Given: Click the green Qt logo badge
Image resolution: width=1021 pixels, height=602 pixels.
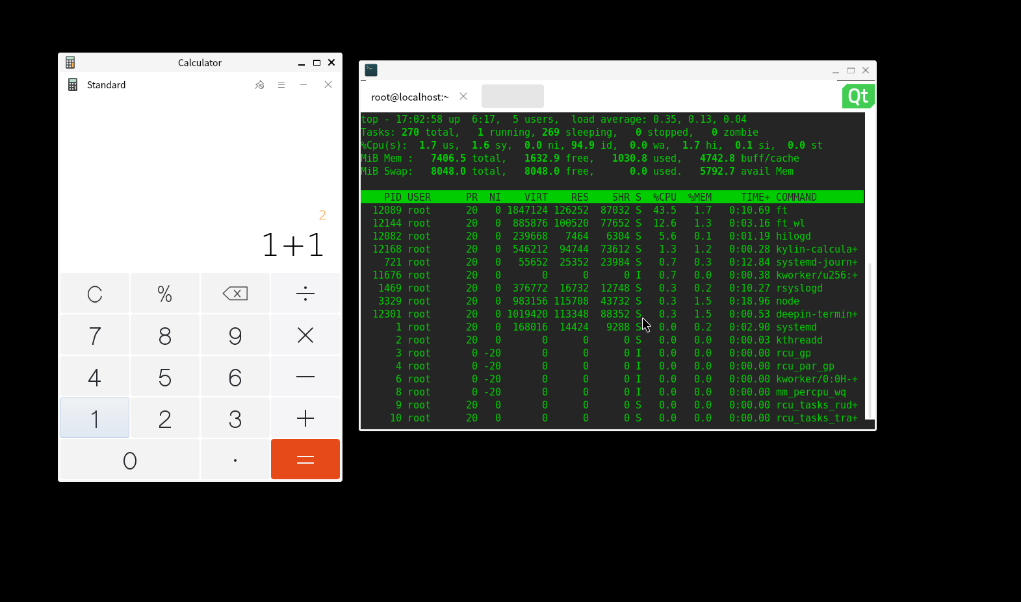Looking at the screenshot, I should click(x=858, y=96).
